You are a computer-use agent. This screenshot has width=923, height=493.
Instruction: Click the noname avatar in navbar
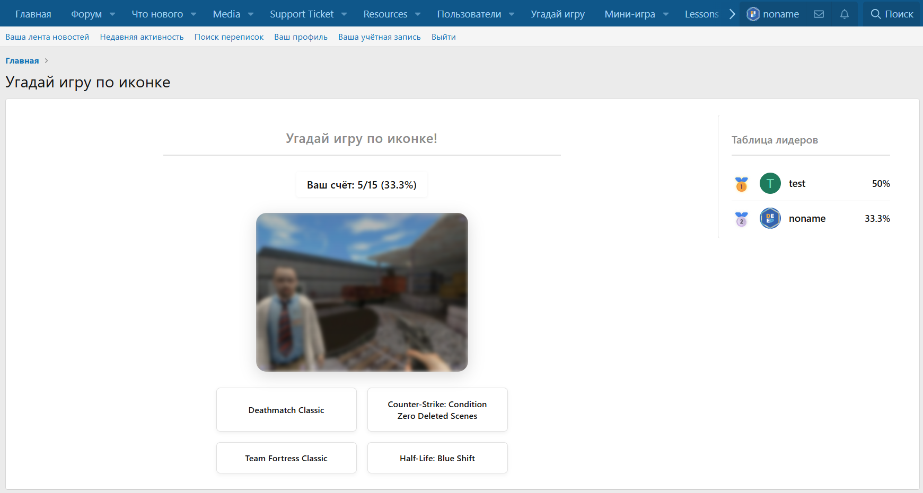753,14
